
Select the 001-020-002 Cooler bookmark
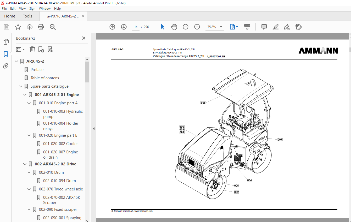point(60,144)
